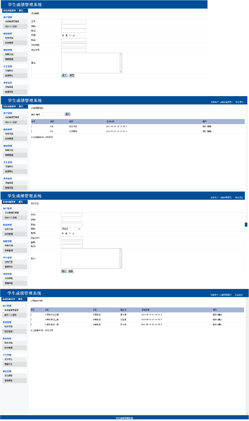This screenshot has width=249, height=421.
Task: Click 安全退出 in the class list page header
Action: [239, 295]
